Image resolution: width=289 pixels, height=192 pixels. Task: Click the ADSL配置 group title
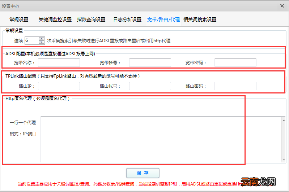pos(50,54)
